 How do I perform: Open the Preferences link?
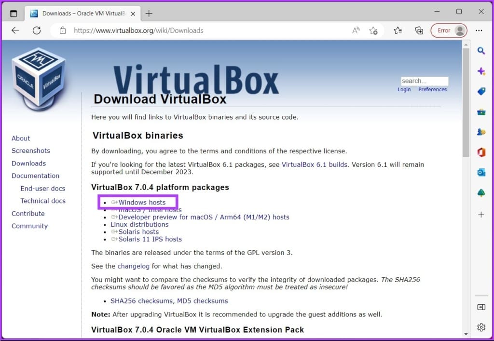point(433,89)
